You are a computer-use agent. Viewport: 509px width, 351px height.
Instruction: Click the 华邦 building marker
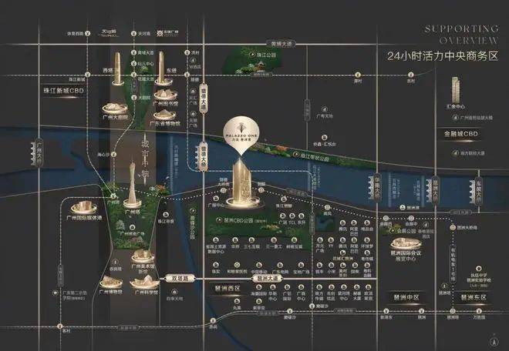tap(234, 240)
